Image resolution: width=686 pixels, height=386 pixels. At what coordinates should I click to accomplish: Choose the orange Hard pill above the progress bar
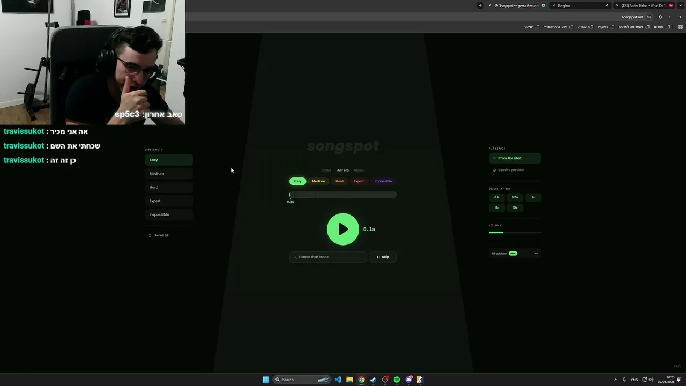tap(339, 181)
